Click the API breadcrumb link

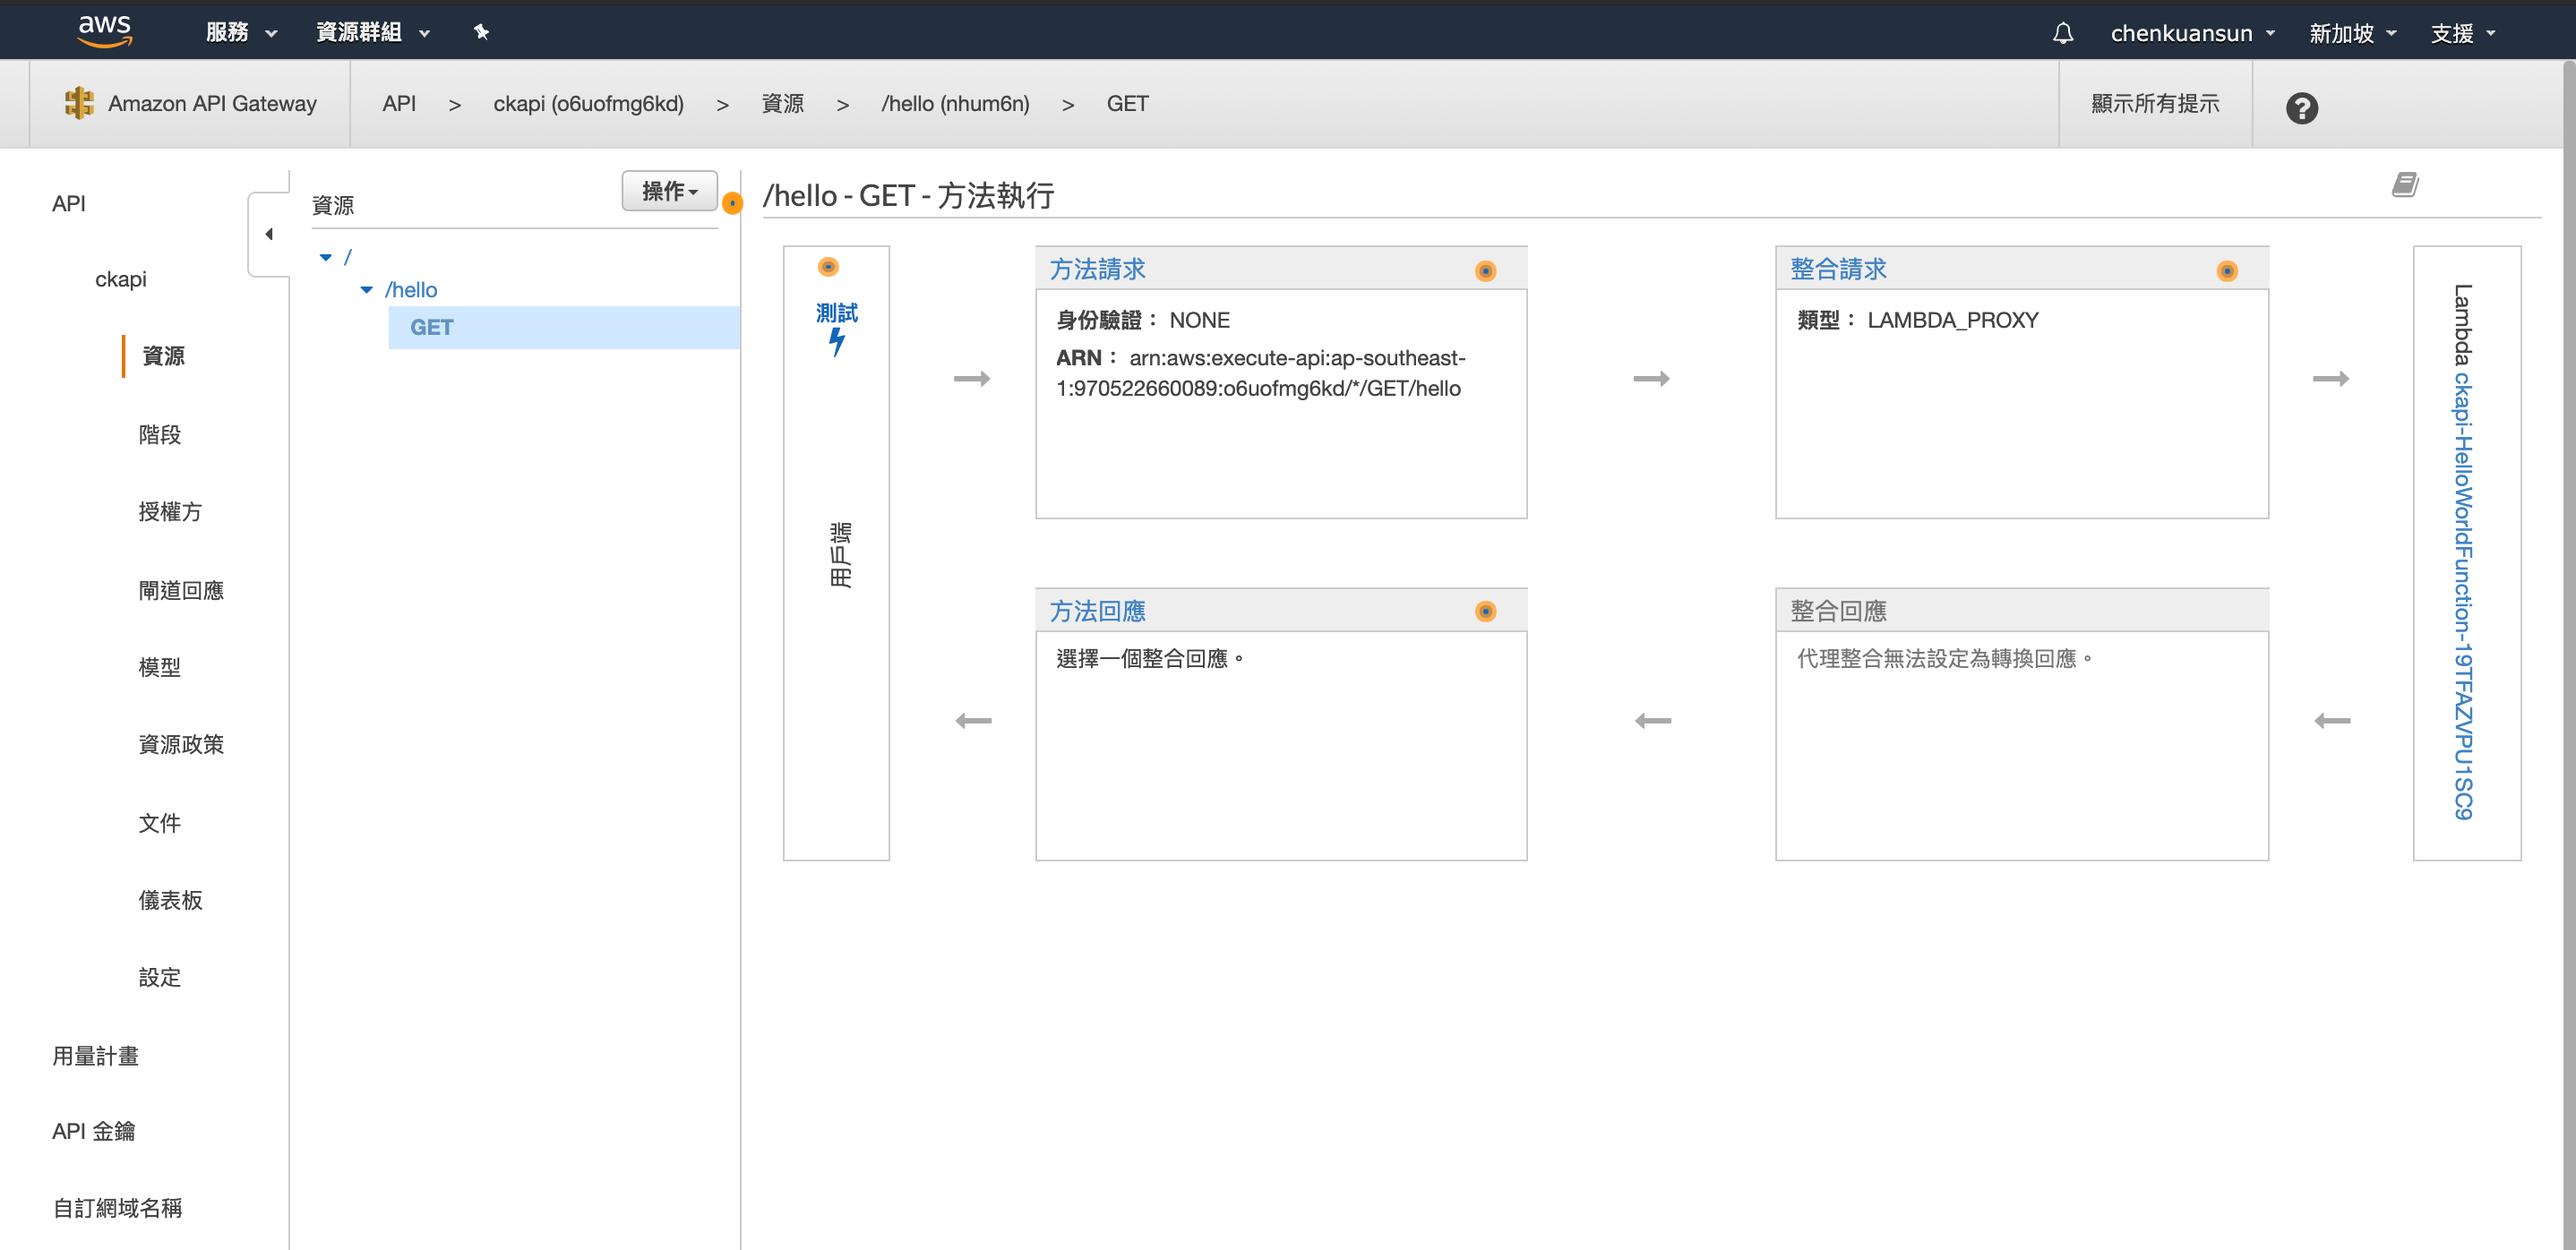399,103
